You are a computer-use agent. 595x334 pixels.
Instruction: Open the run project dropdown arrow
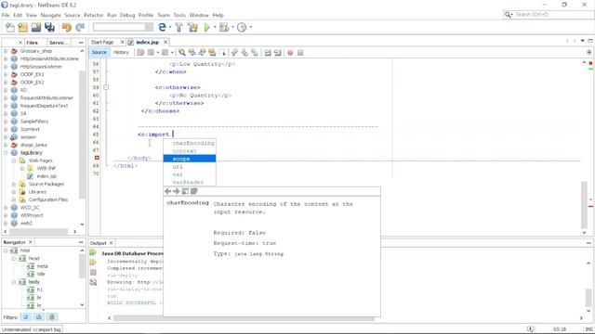215,27
